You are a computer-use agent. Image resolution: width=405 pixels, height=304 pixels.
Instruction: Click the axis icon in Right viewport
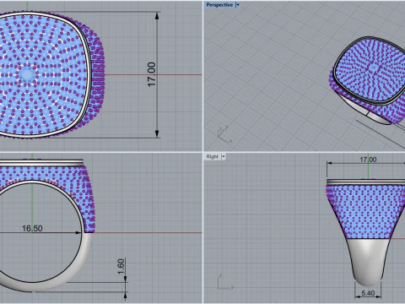225,282
